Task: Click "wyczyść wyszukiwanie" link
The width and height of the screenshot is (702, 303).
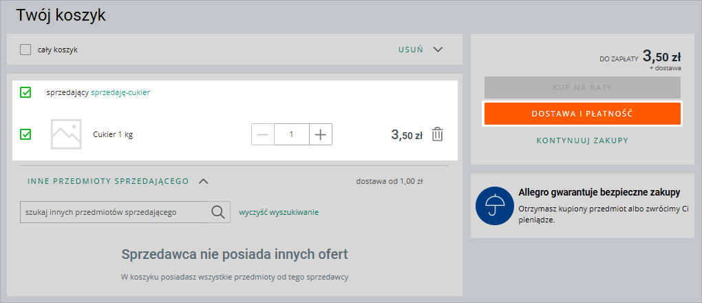Action: [279, 212]
